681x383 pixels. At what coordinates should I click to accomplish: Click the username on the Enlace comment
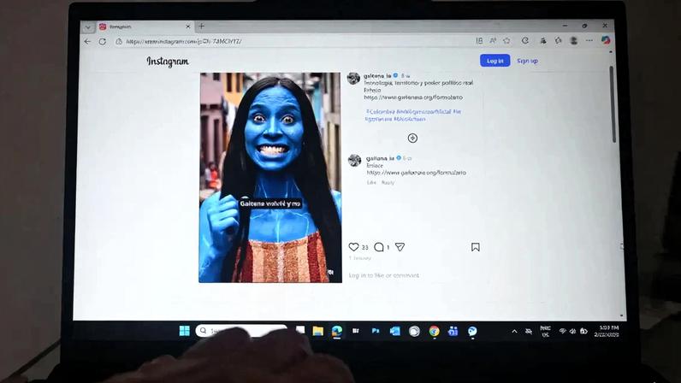(380, 158)
